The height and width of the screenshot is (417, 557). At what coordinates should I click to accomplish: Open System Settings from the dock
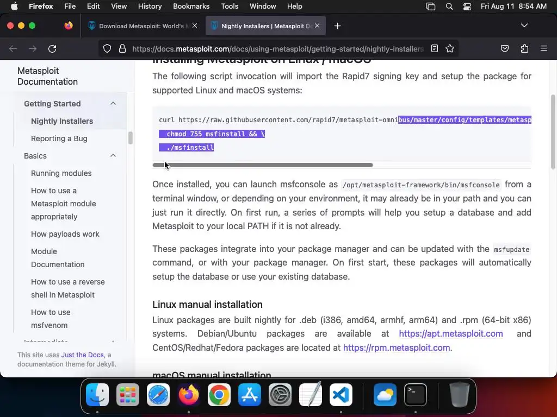pos(280,395)
